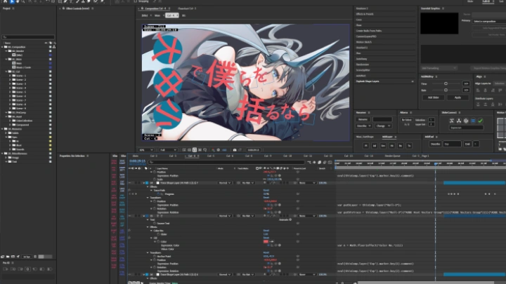The image size is (506, 284).
Task: Expand the Scene - 1 folder
Action: [x=10, y=76]
